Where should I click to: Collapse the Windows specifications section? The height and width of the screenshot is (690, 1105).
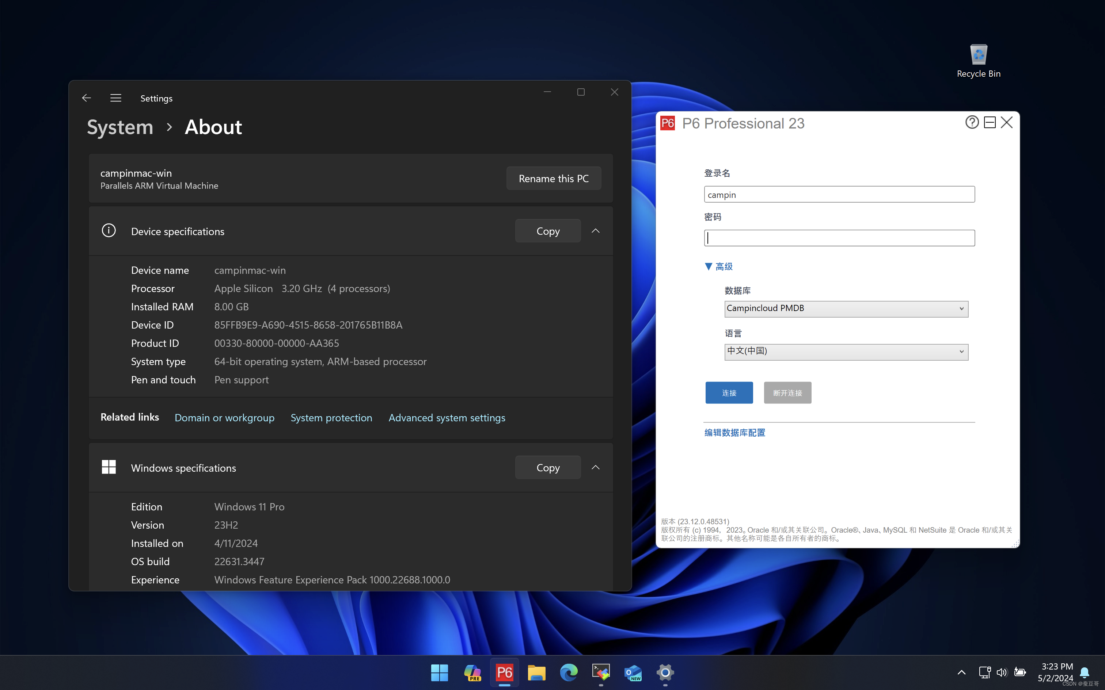pyautogui.click(x=595, y=467)
